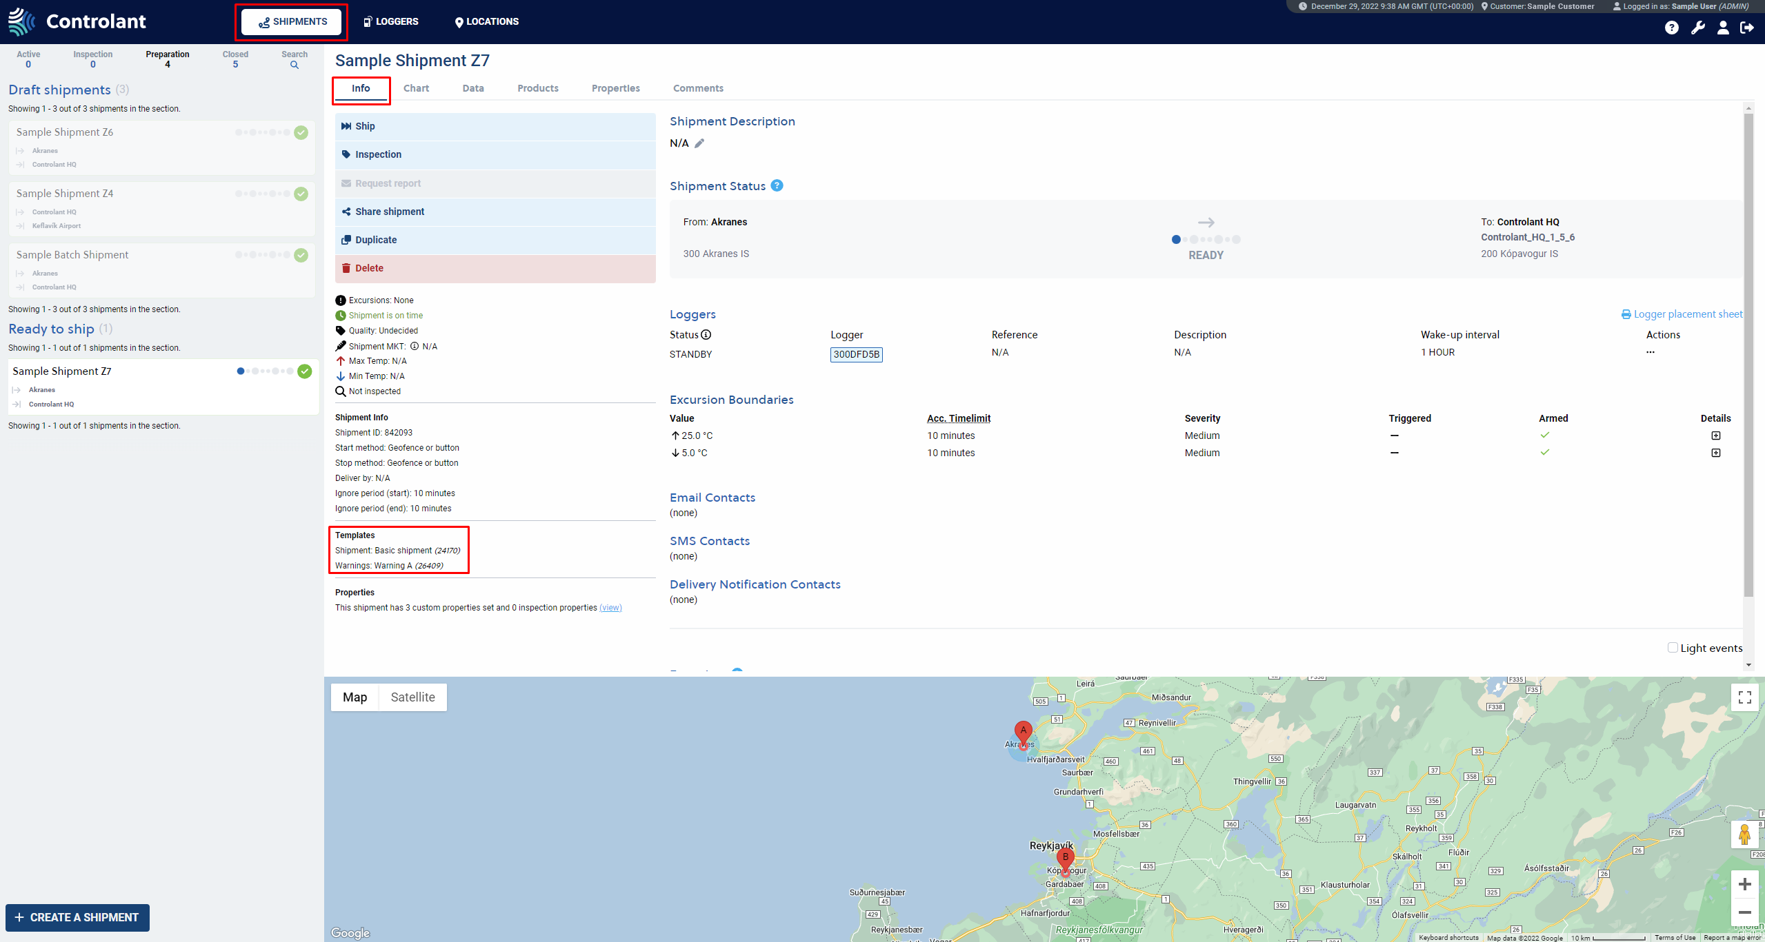Show Active shipments list
This screenshot has height=942, width=1765.
[x=28, y=59]
